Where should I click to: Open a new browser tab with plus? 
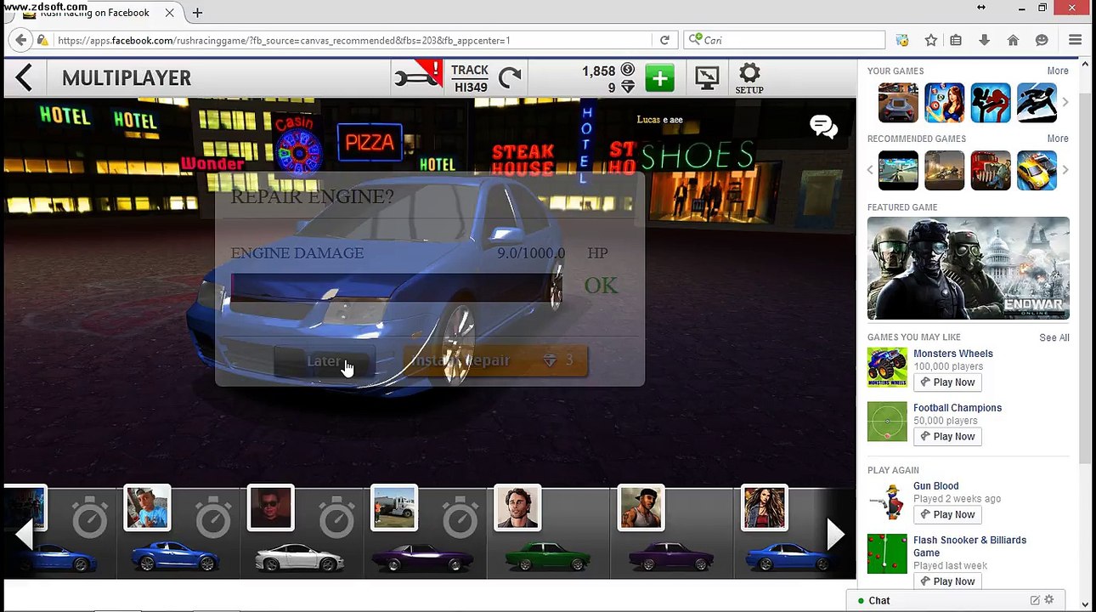click(x=197, y=13)
